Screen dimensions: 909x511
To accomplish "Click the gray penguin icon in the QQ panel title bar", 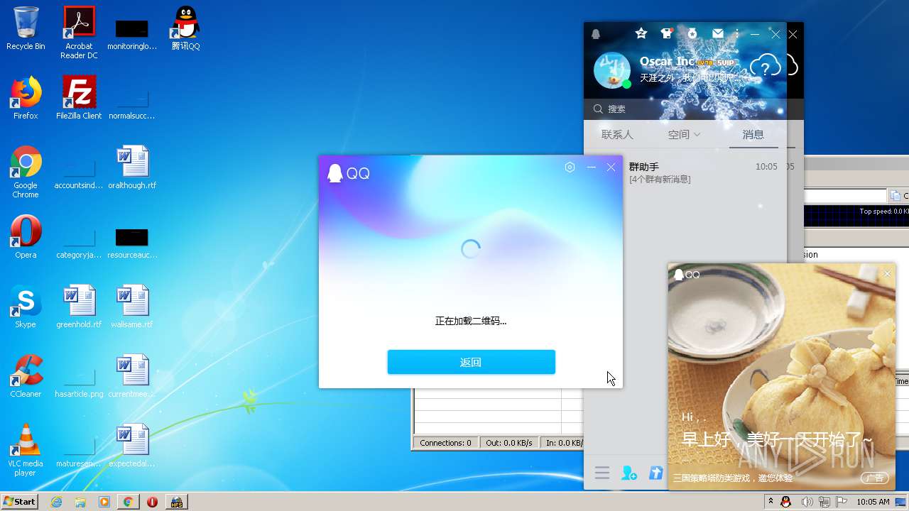I will tap(596, 34).
